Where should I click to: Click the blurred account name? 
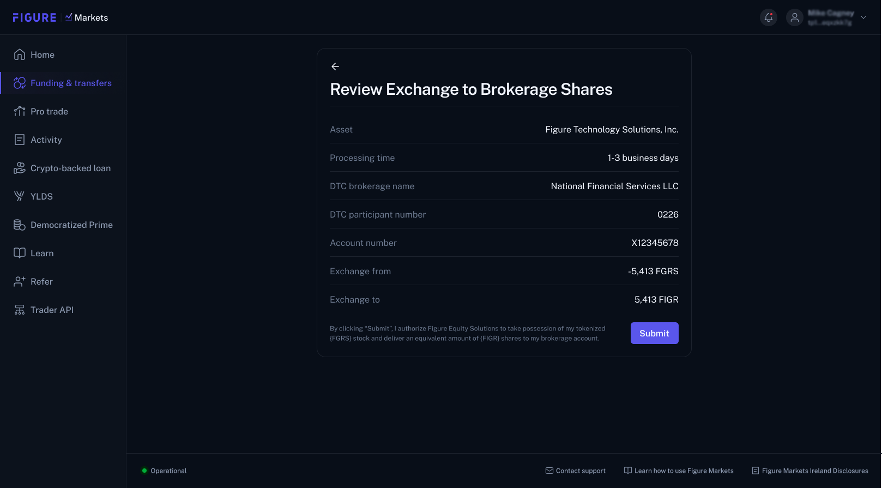coord(831,13)
